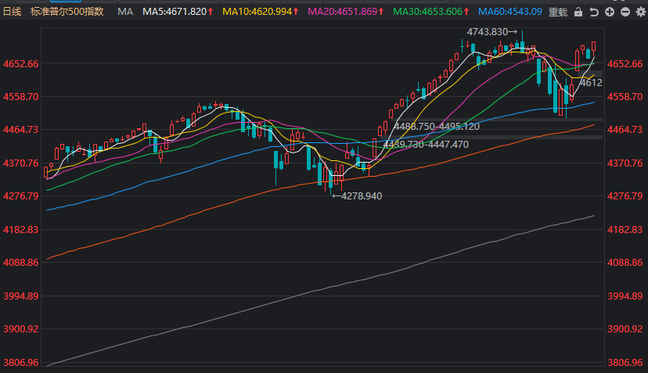Image resolution: width=648 pixels, height=373 pixels.
Task: Click the 4488.750-4495.120 gap label
Action: pyautogui.click(x=437, y=127)
